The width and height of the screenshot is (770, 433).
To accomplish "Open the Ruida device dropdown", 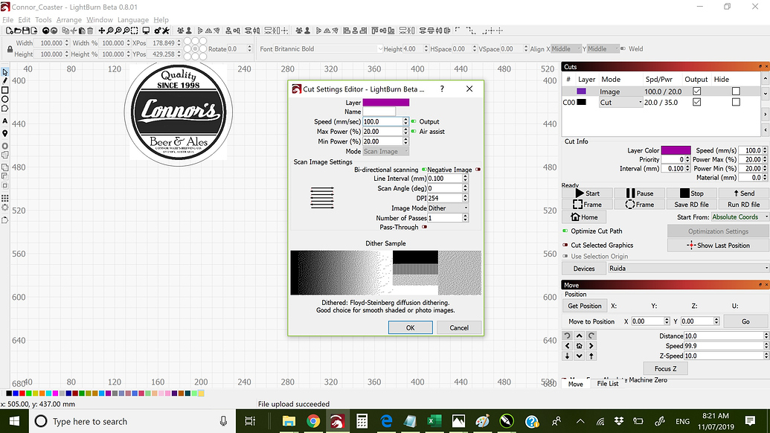I will [687, 269].
